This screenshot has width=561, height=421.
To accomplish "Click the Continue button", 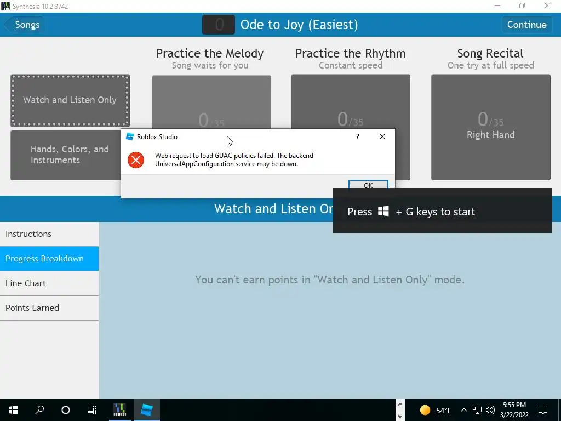I will [526, 25].
